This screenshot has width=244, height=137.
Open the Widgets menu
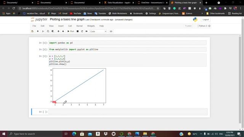tap(91, 26)
